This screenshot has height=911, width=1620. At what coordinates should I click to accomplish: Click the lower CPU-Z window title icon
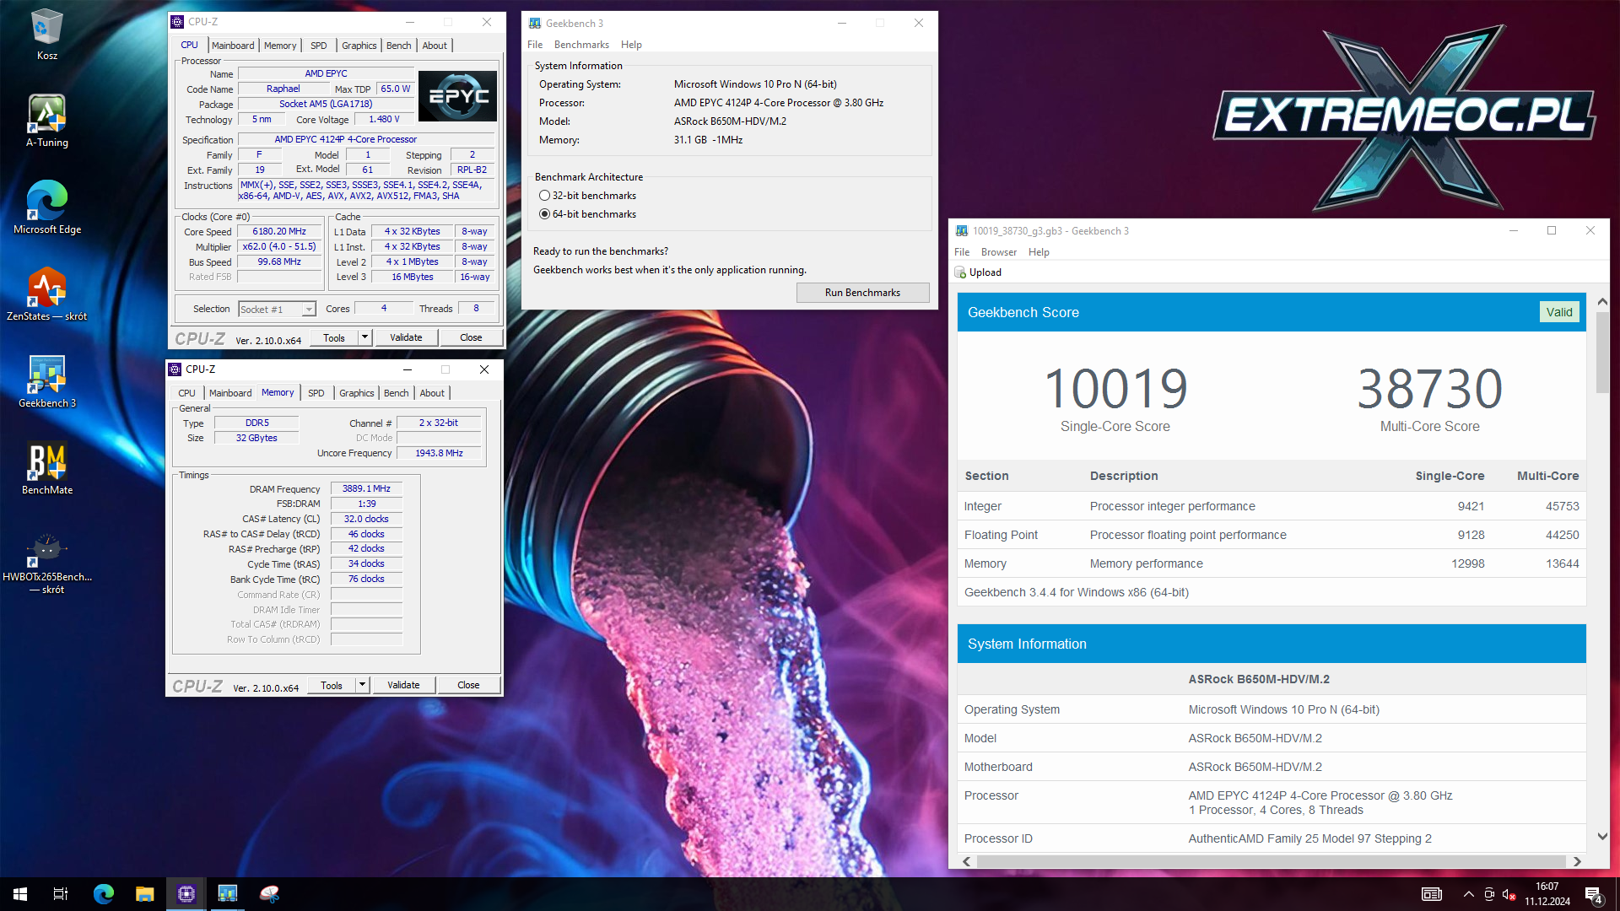175,369
